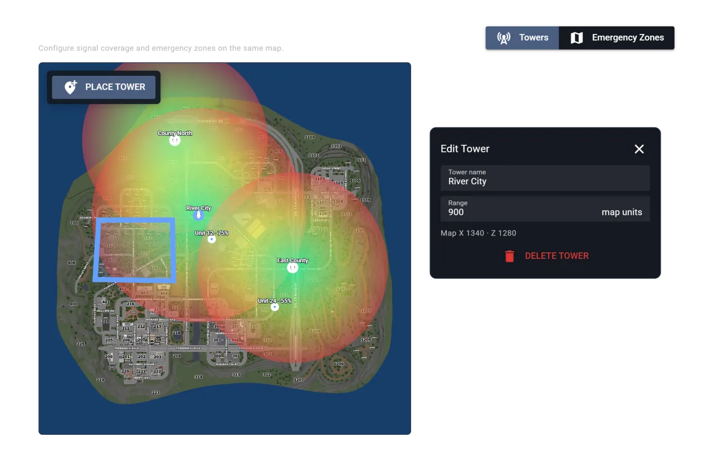Click the "map units" range suffix

[622, 212]
